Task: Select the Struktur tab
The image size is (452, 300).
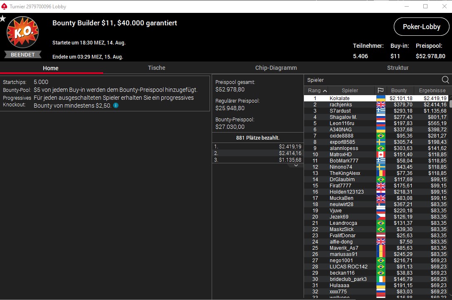Action: pyautogui.click(x=398, y=68)
